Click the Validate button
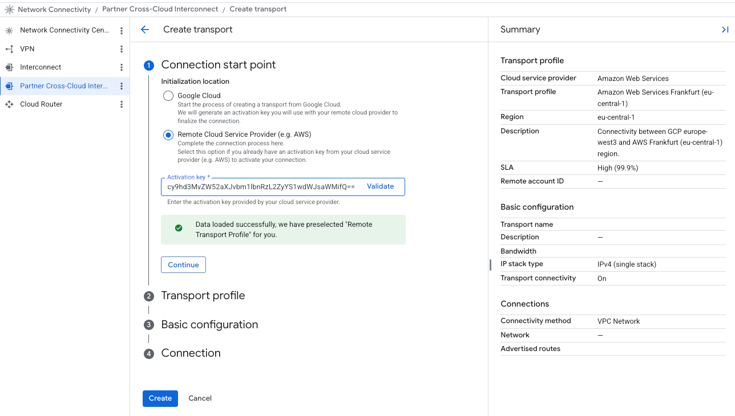Screen dimensions: 735x416 [x=380, y=186]
